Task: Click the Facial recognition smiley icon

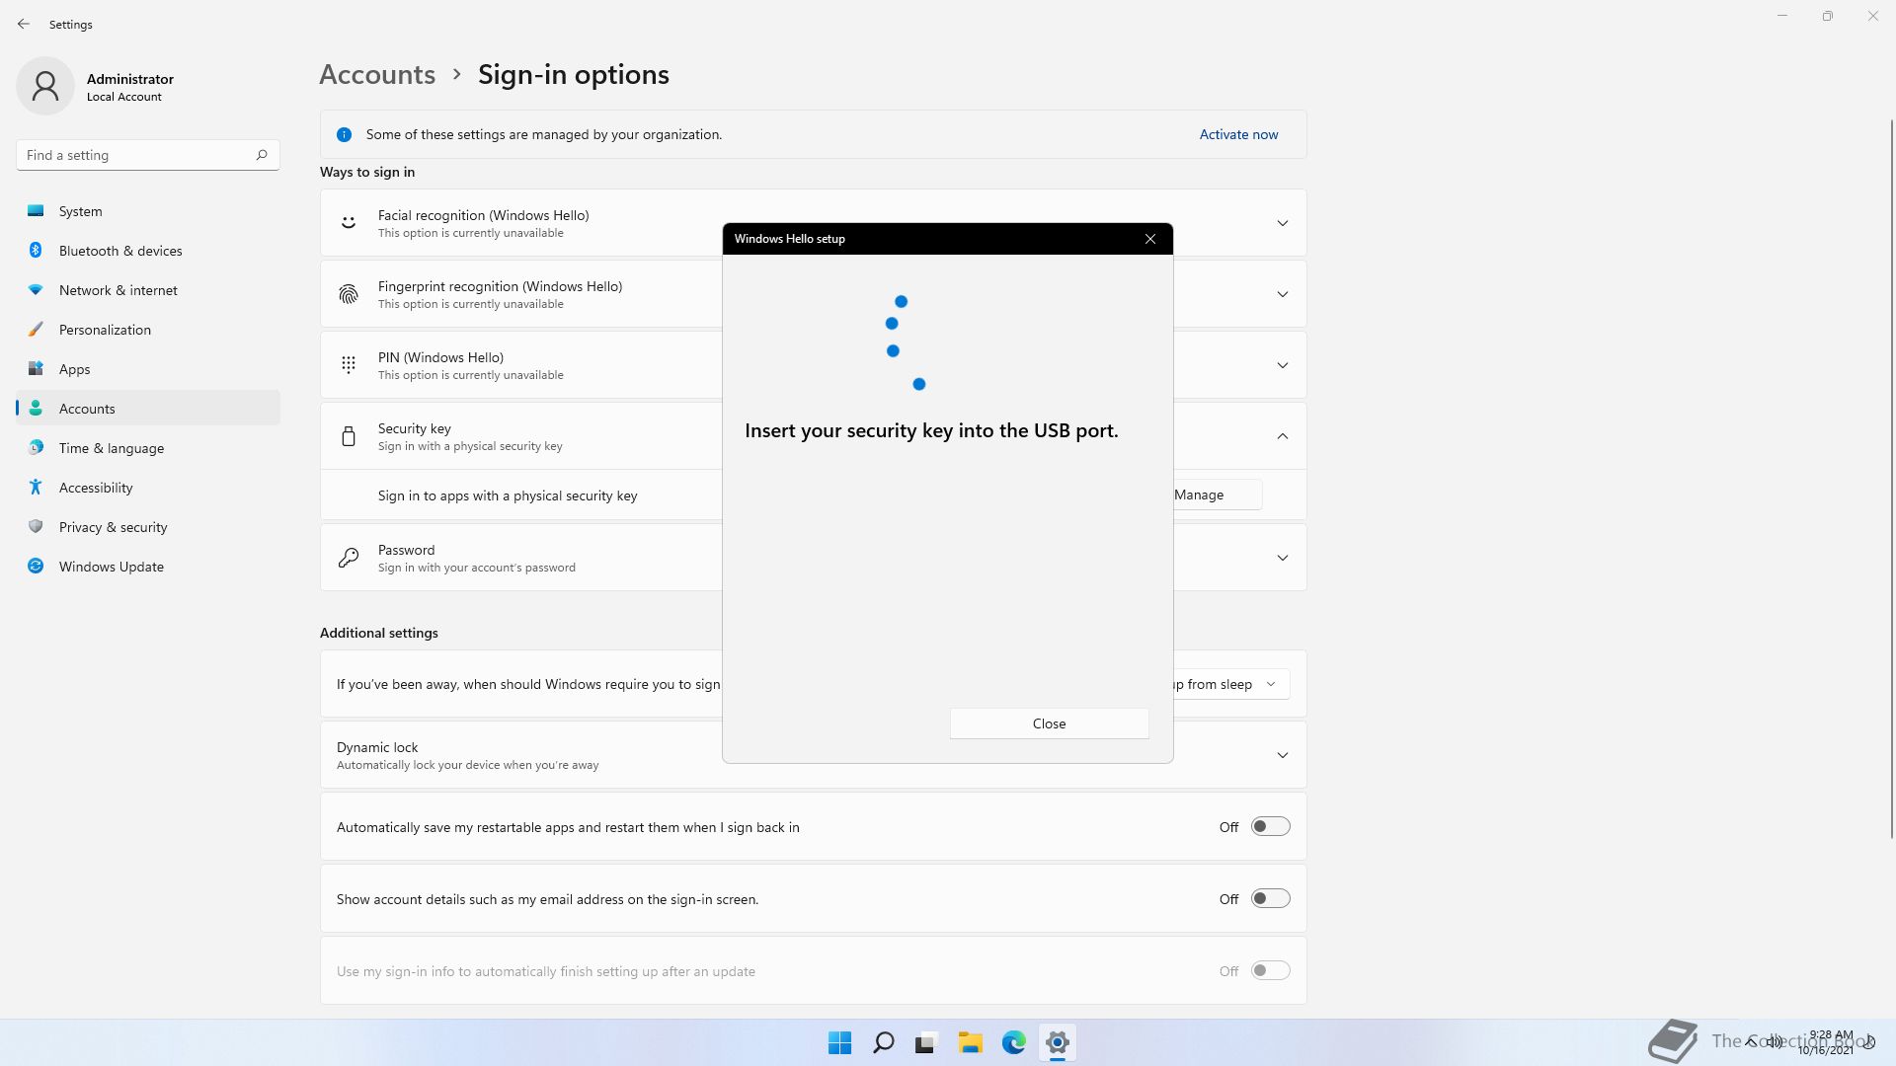Action: pyautogui.click(x=349, y=223)
